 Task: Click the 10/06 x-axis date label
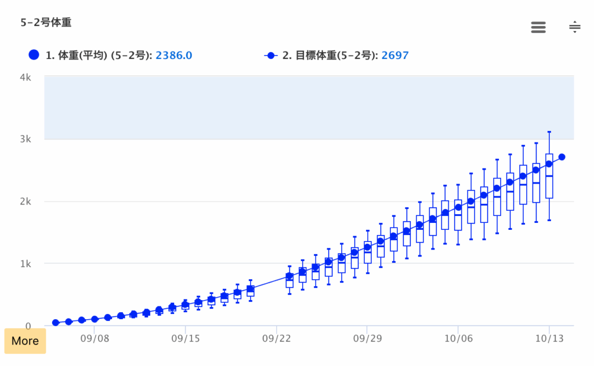click(x=458, y=337)
